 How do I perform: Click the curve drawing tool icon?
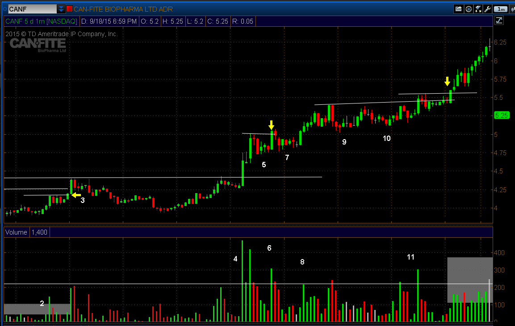(499, 21)
